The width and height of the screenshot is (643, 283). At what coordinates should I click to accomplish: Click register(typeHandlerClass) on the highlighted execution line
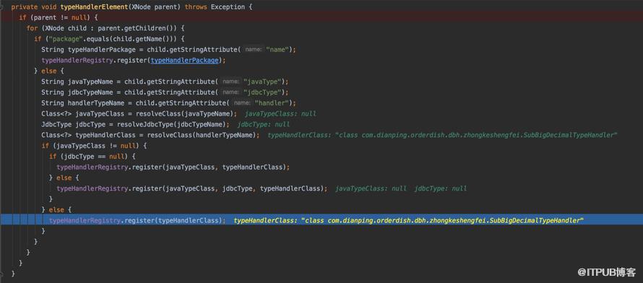click(173, 220)
